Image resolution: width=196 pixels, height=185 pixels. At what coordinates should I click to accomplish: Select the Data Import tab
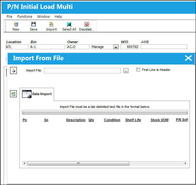point(37,94)
